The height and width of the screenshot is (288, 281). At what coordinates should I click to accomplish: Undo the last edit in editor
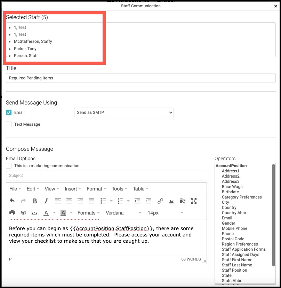coord(12,201)
